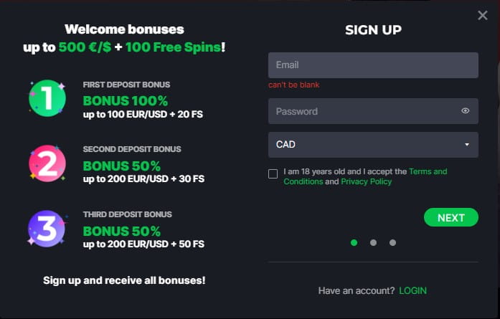Focus the Password input field
This screenshot has width=500, height=319.
pos(362,111)
